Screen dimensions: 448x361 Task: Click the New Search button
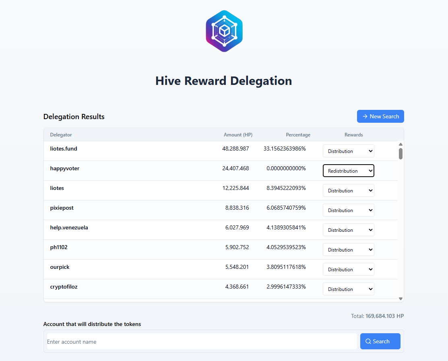380,116
